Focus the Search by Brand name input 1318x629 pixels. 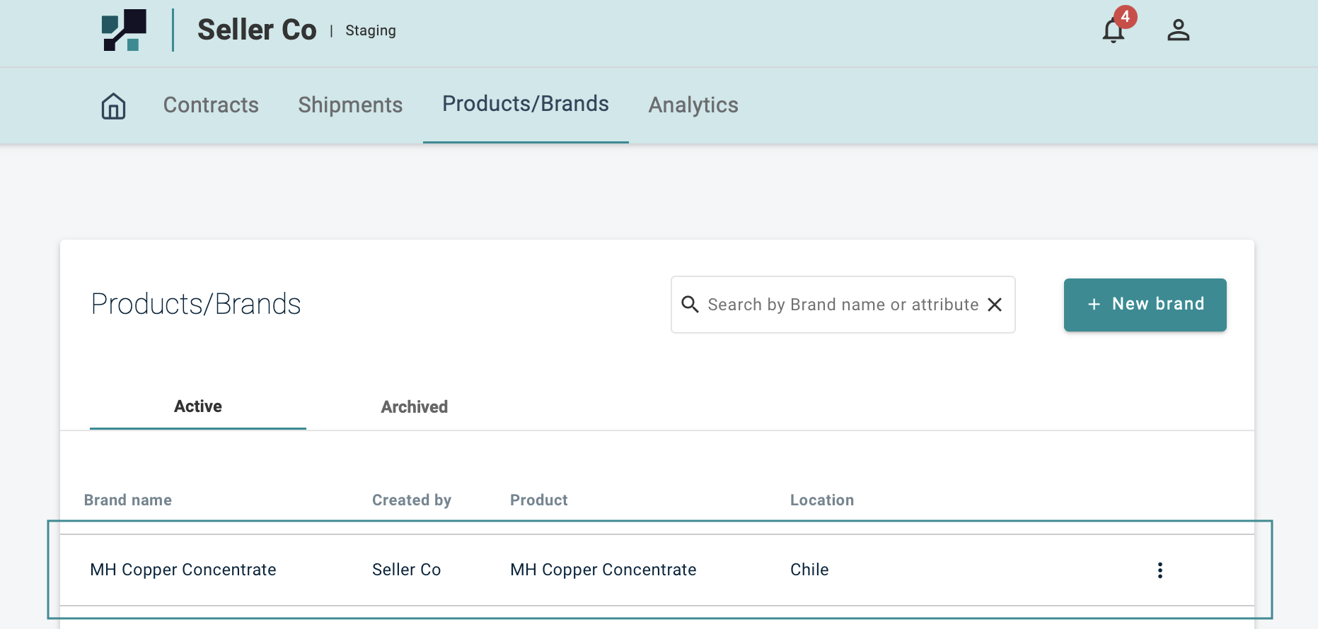(843, 305)
